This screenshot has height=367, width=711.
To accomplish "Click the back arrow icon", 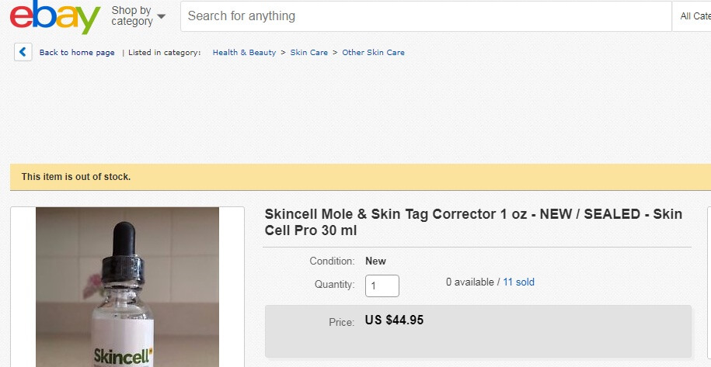I will [x=23, y=53].
